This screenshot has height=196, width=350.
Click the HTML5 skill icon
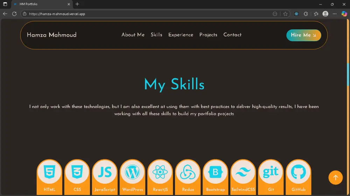coord(49,172)
